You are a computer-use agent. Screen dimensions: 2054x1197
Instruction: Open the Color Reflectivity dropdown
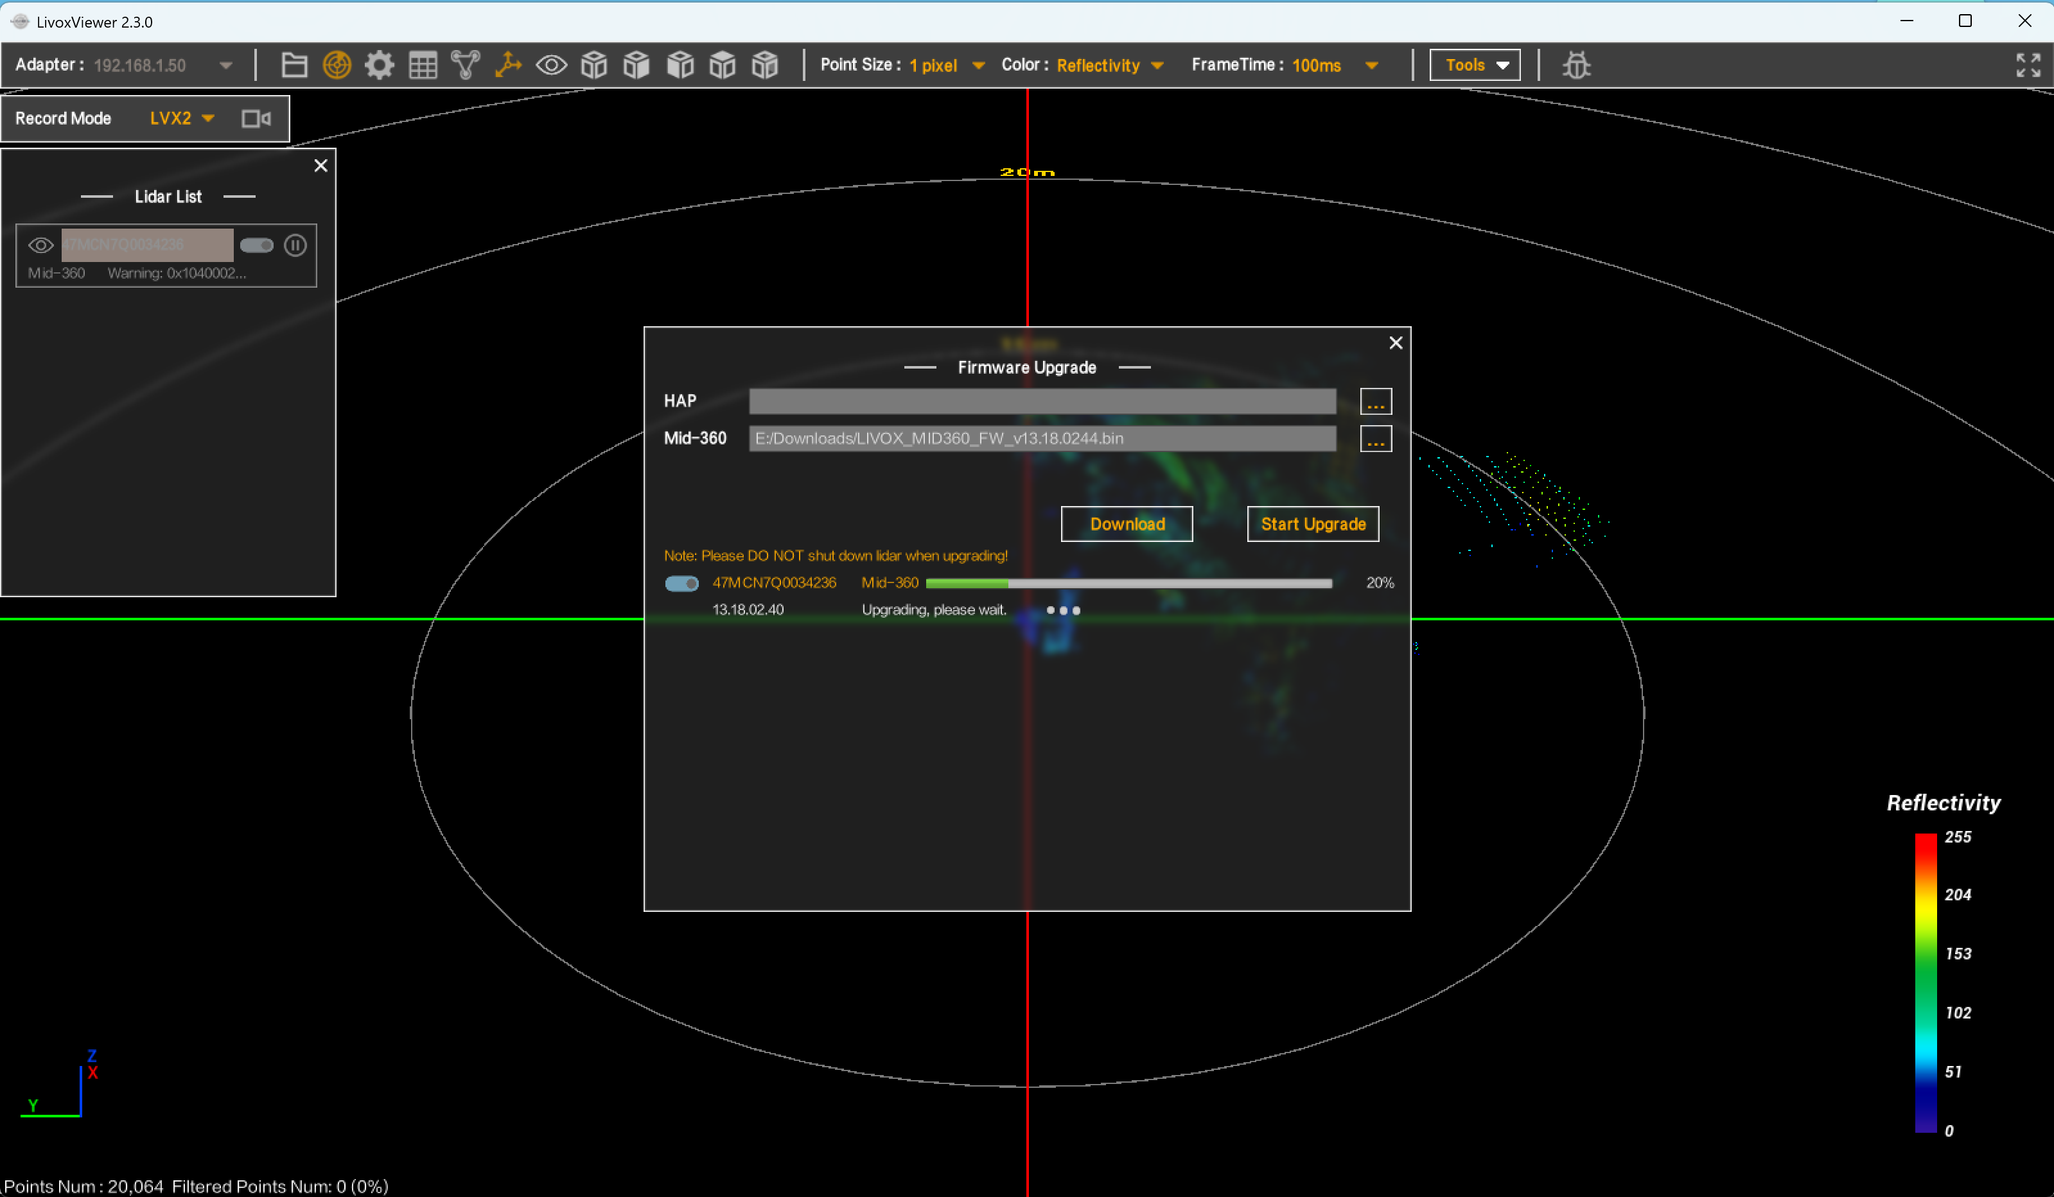(x=1157, y=66)
